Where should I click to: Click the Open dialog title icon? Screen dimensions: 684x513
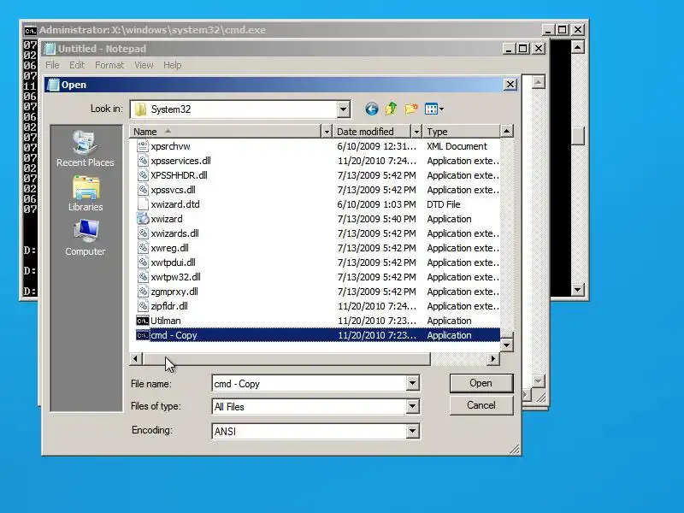click(53, 85)
